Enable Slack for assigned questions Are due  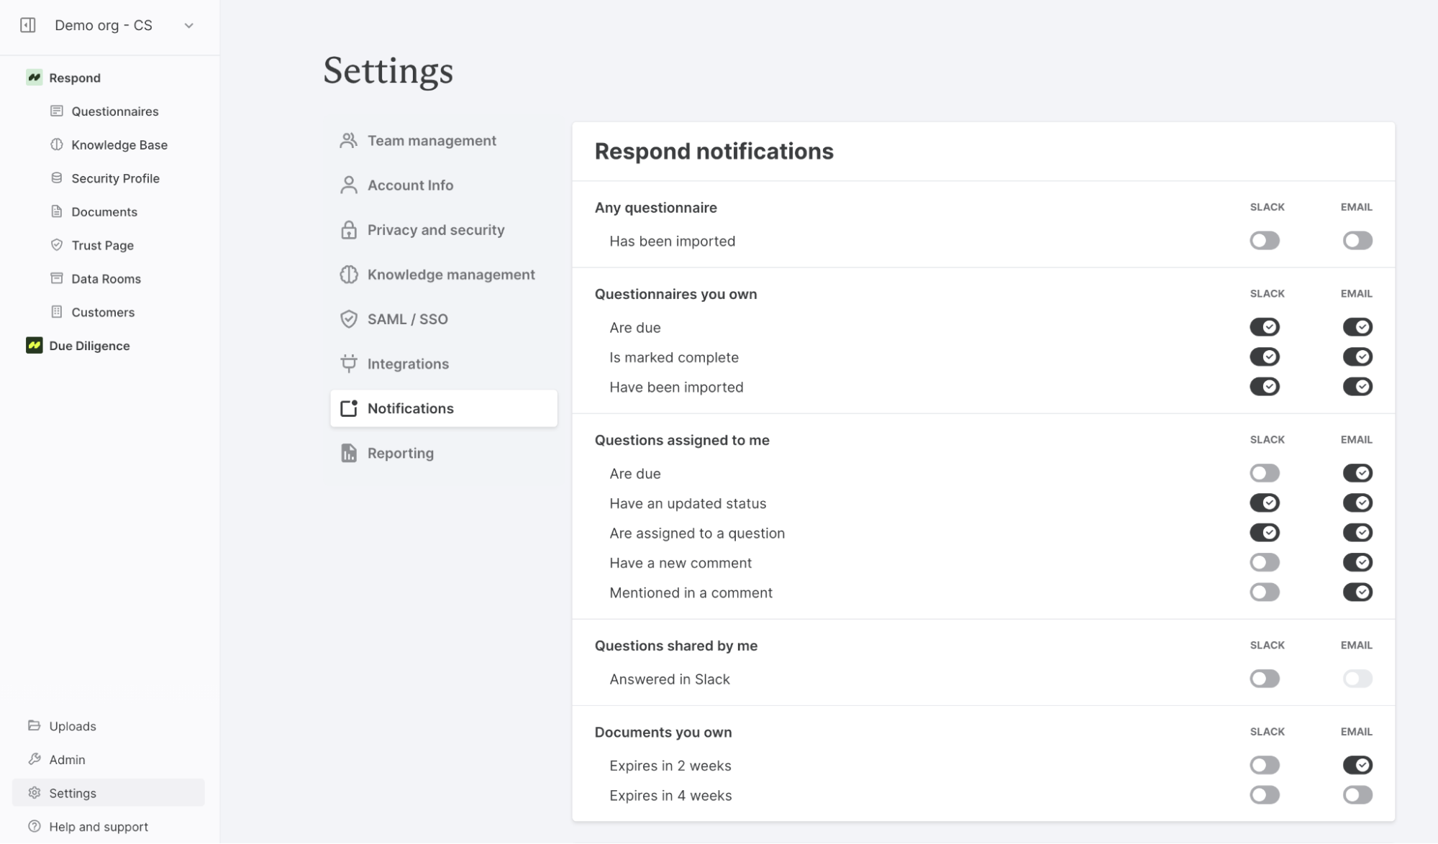(x=1265, y=473)
